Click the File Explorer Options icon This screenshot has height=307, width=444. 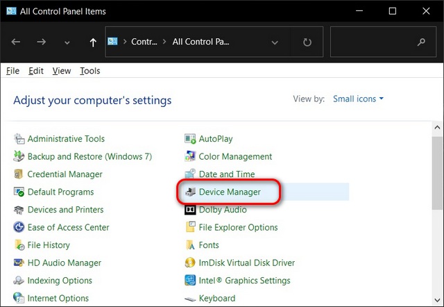click(x=190, y=227)
